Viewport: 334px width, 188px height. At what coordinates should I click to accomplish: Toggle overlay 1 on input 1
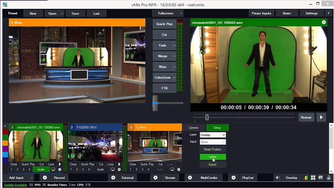point(12,169)
